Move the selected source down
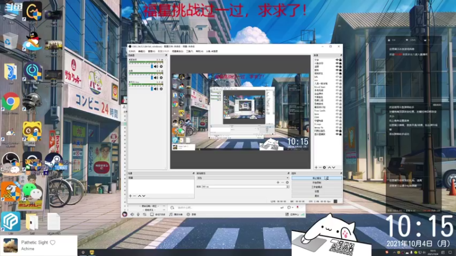Screen dimensions: 456x256 click(333, 167)
